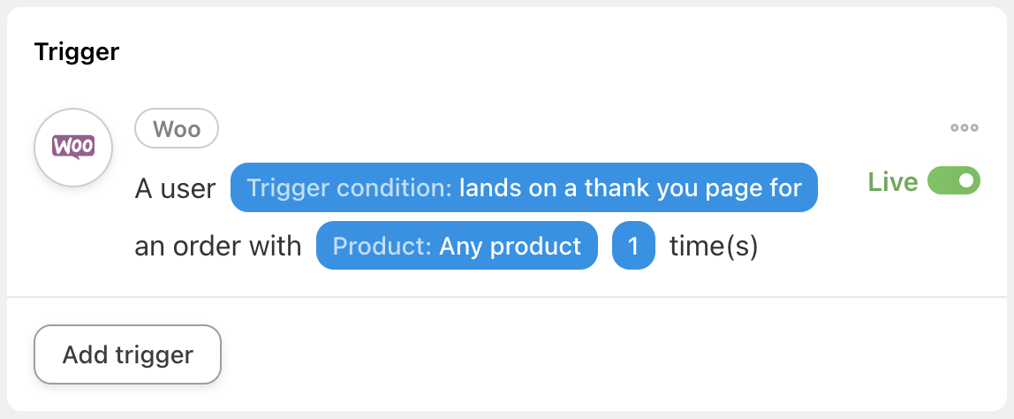Click the white knob of the Live toggle
Viewport: 1014px width, 419px height.
[966, 181]
